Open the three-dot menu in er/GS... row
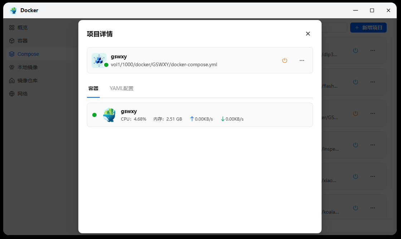The width and height of the screenshot is (401, 239). 373,113
